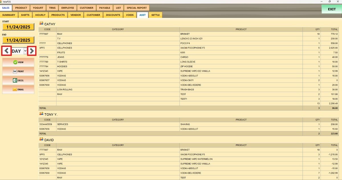Viewport: 342px width, 180px height.
Task: Click the people icon beside CATHY
Action: click(41, 24)
